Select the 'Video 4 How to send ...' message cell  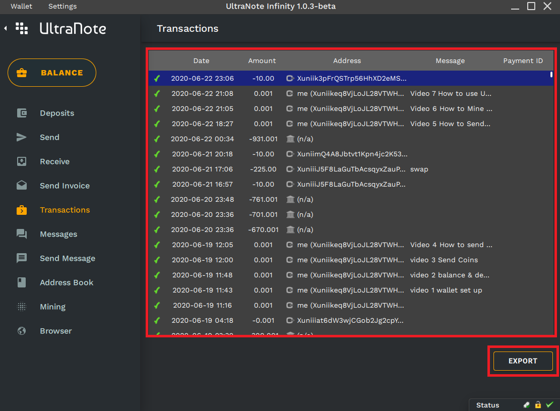pyautogui.click(x=451, y=245)
